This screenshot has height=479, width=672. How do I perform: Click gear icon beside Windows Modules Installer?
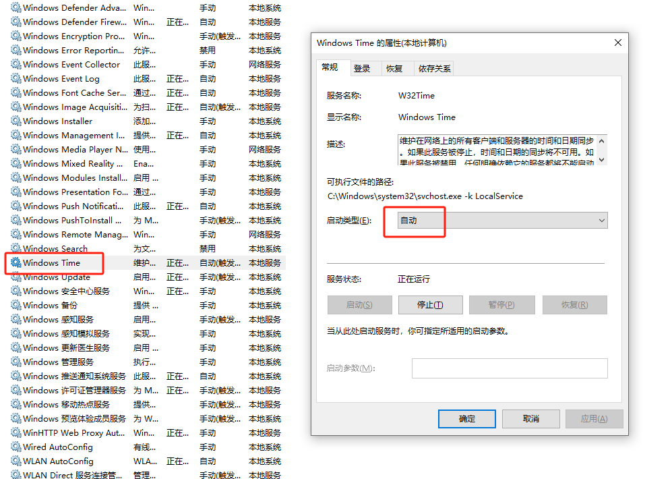[16, 177]
